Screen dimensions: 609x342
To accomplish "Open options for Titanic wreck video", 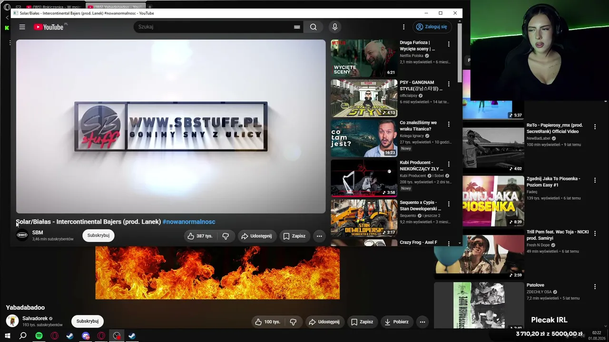I will (448, 124).
